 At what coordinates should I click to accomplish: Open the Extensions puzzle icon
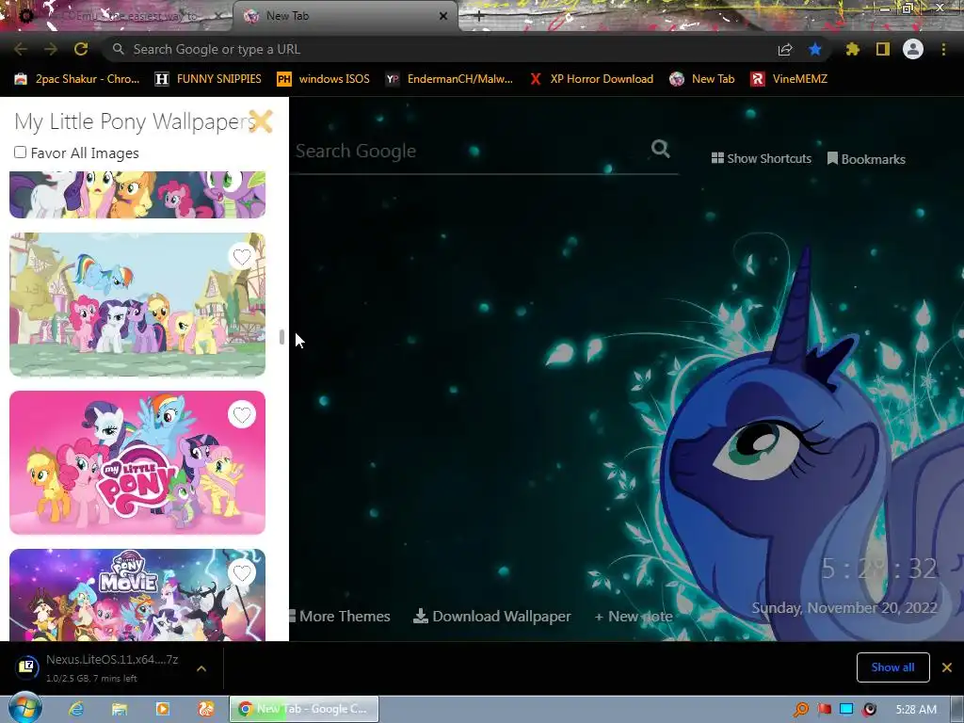click(x=852, y=49)
